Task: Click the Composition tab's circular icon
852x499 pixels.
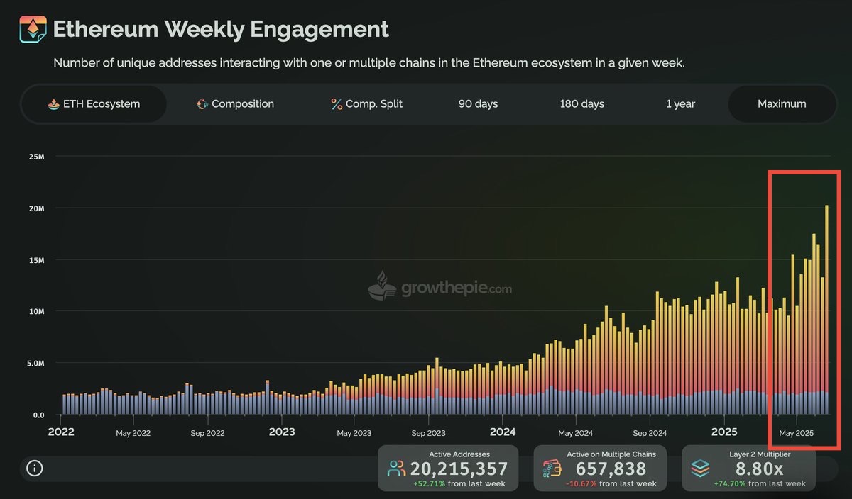Action: coord(202,104)
